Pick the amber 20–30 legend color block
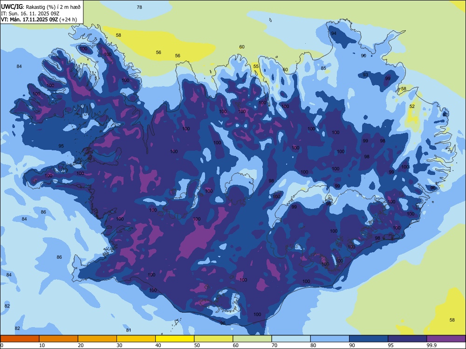The height and width of the screenshot is (349, 466). (x=97, y=339)
